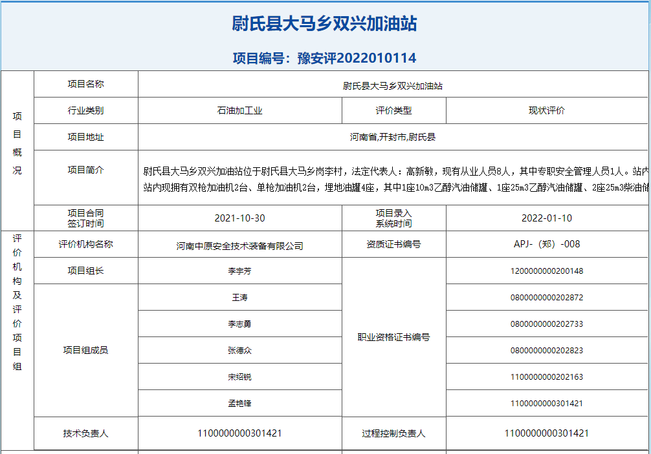
Task: Select the address 河南省,开封市,尉氏县
Action: click(x=393, y=137)
